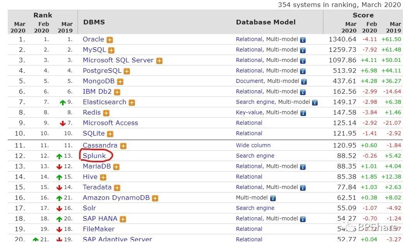Click the info icon beside Amazon DynamoDB's Multi-model
The height and width of the screenshot is (244, 411).
click(x=273, y=198)
